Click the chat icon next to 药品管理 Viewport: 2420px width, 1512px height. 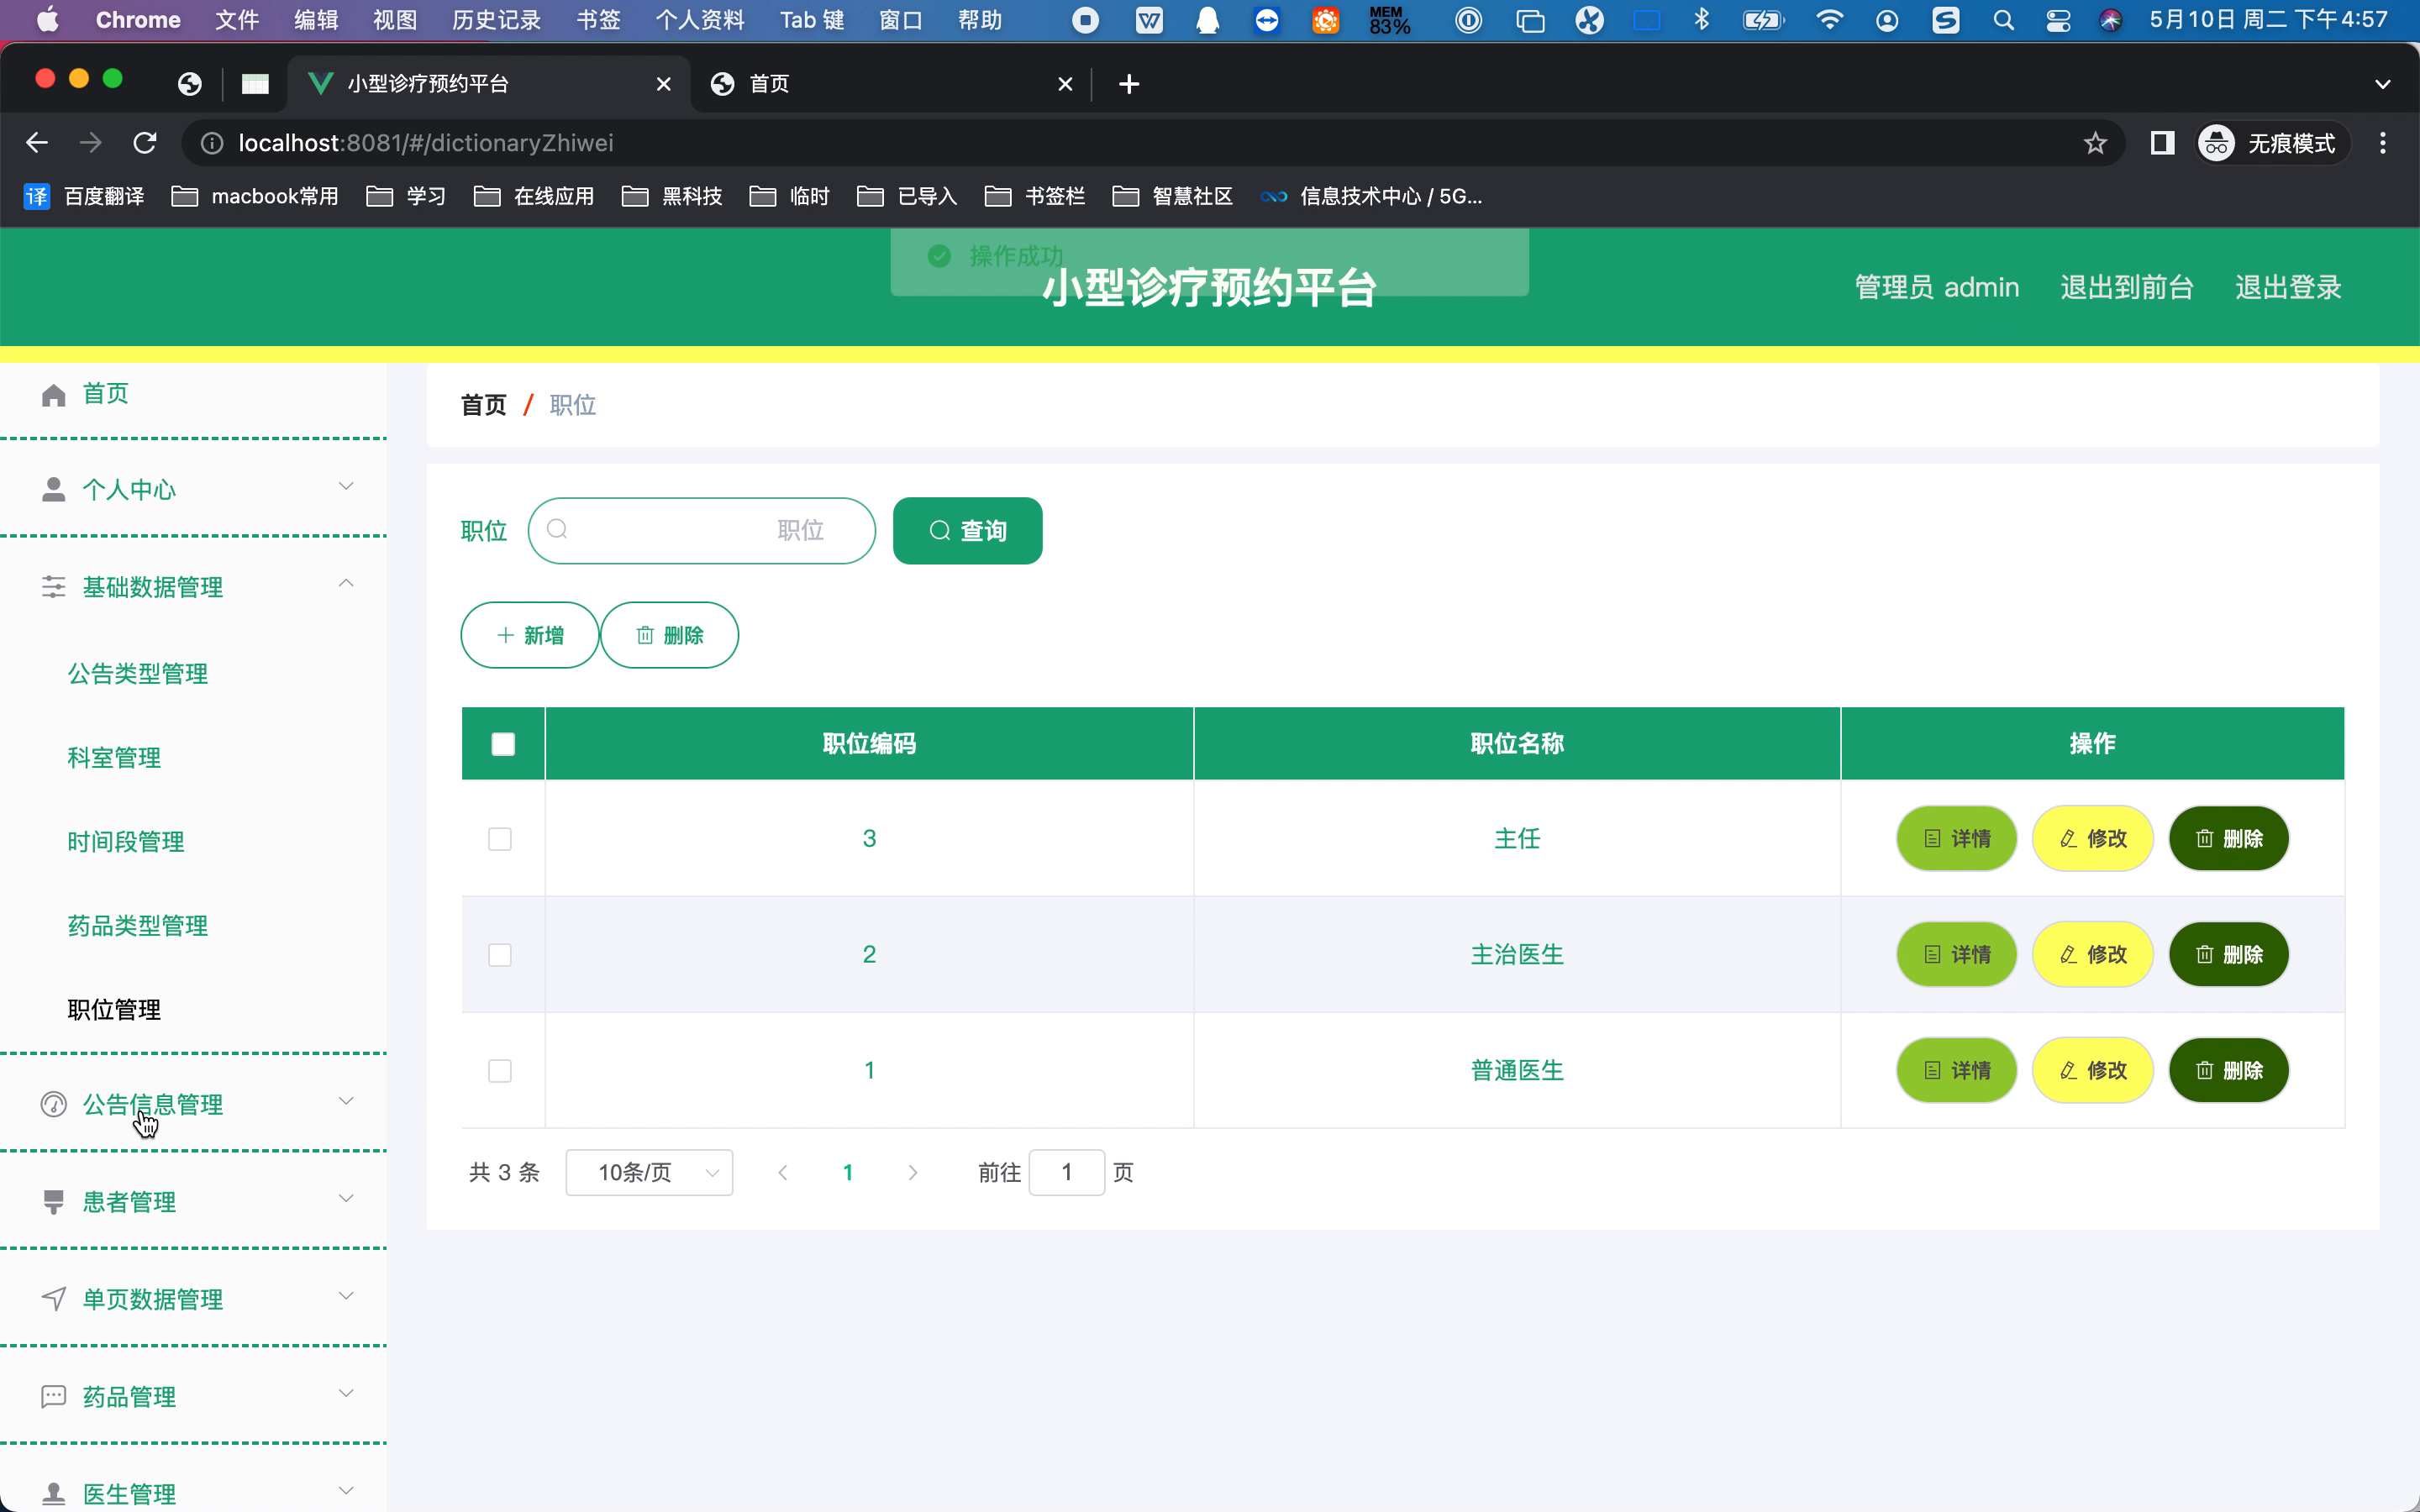click(x=53, y=1396)
